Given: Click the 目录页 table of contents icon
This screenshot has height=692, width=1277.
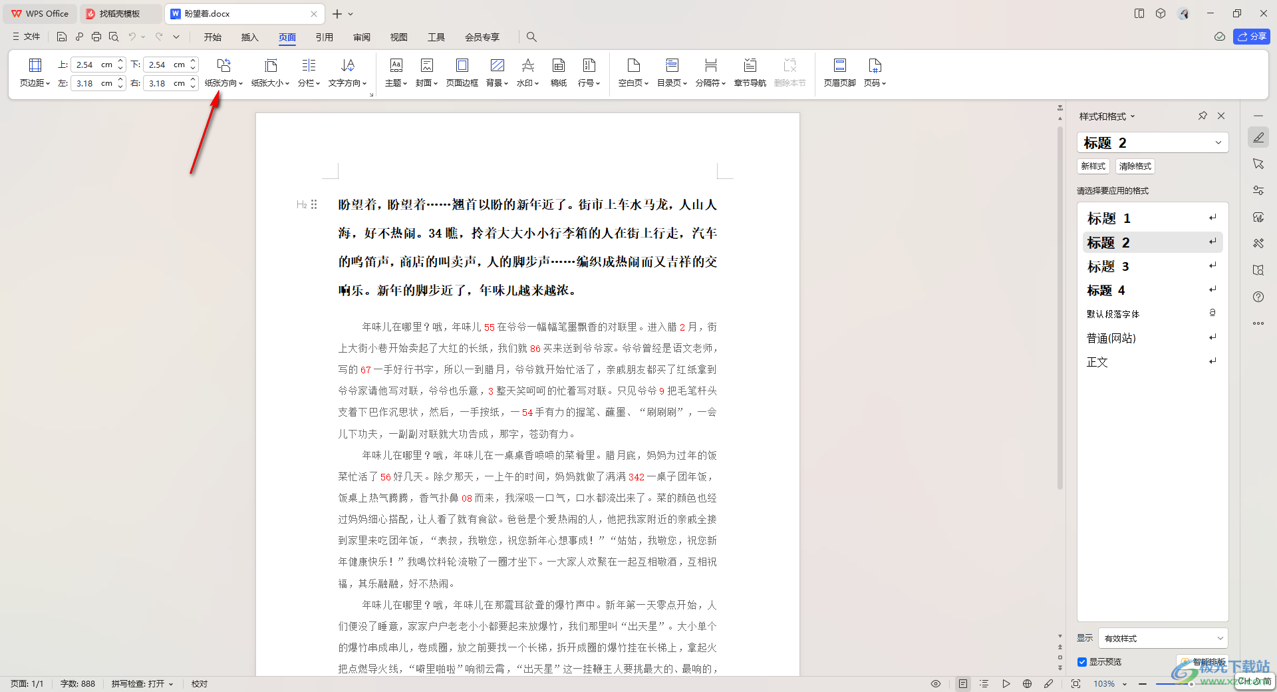Looking at the screenshot, I should tap(672, 65).
